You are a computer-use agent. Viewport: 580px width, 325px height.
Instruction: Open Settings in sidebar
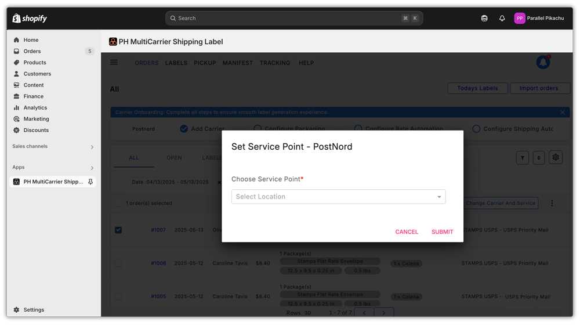[34, 310]
